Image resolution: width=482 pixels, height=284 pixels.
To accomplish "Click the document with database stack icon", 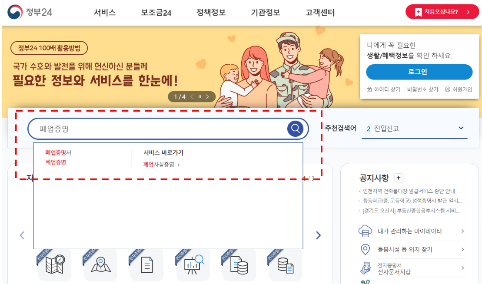I will coord(239,265).
